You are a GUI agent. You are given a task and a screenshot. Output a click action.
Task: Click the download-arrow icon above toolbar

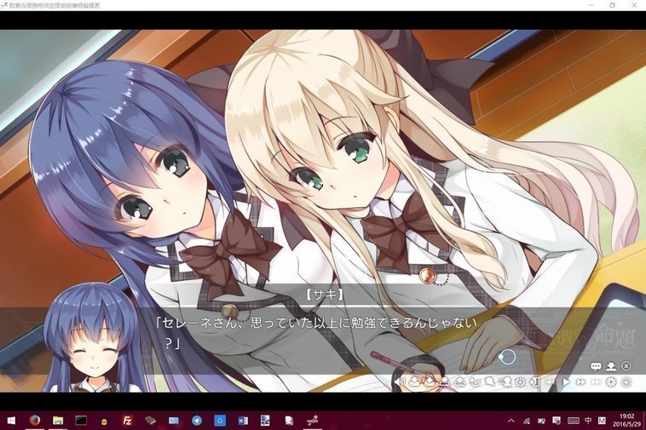[x=611, y=366]
